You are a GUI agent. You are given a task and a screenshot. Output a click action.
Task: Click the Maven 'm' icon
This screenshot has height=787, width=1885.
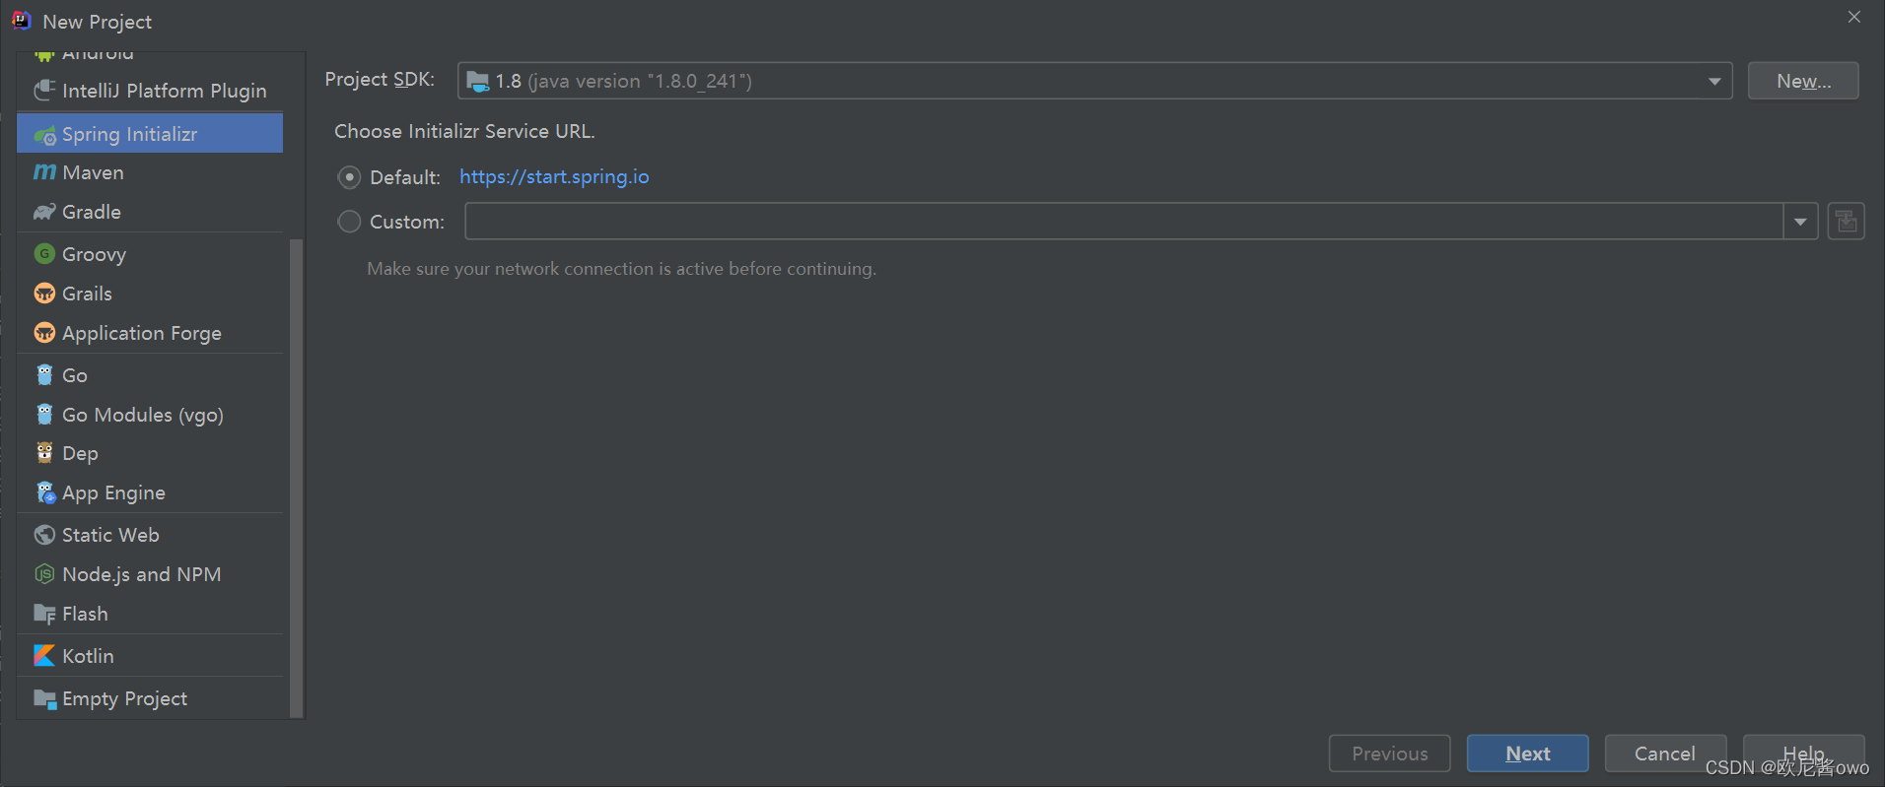coord(44,172)
